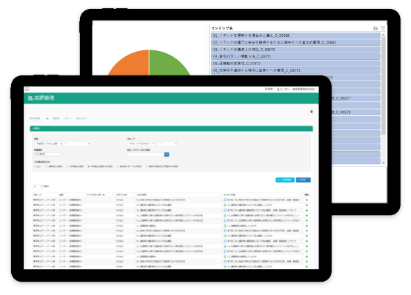This screenshot has width=411, height=295.
Task: Click the up arrow of content list scrollbar
Action: click(x=383, y=35)
